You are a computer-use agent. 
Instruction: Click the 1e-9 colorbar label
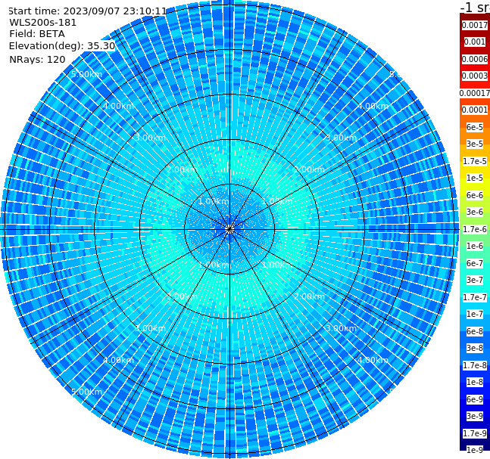[474, 450]
